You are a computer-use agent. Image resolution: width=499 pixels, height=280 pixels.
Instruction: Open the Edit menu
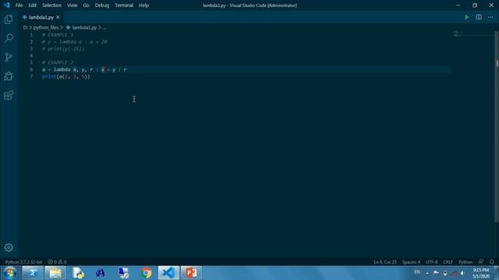click(33, 5)
